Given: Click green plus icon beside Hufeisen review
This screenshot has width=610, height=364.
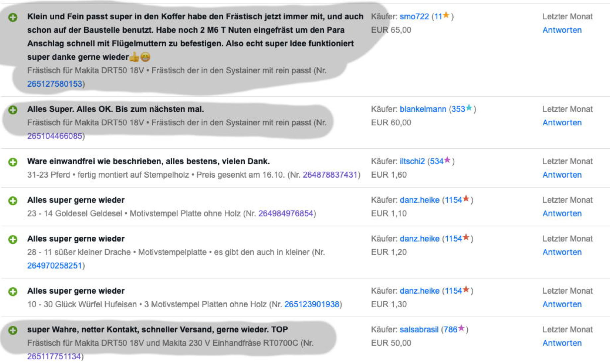Looking at the screenshot, I should 13,291.
